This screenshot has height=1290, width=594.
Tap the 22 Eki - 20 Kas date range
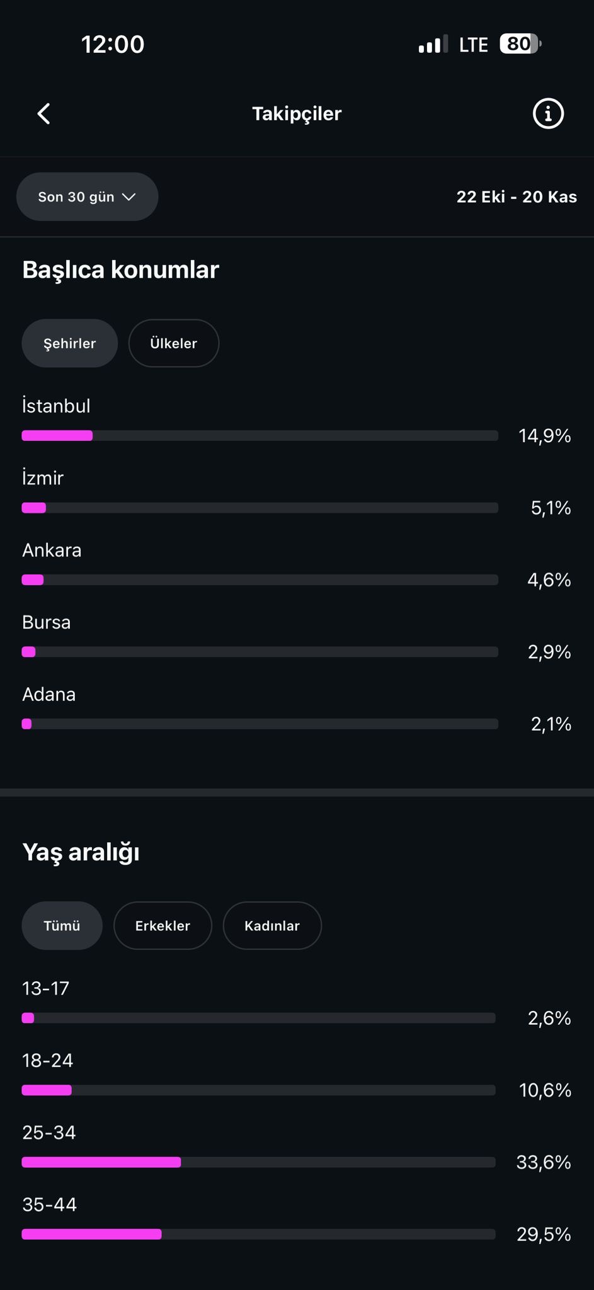(517, 197)
